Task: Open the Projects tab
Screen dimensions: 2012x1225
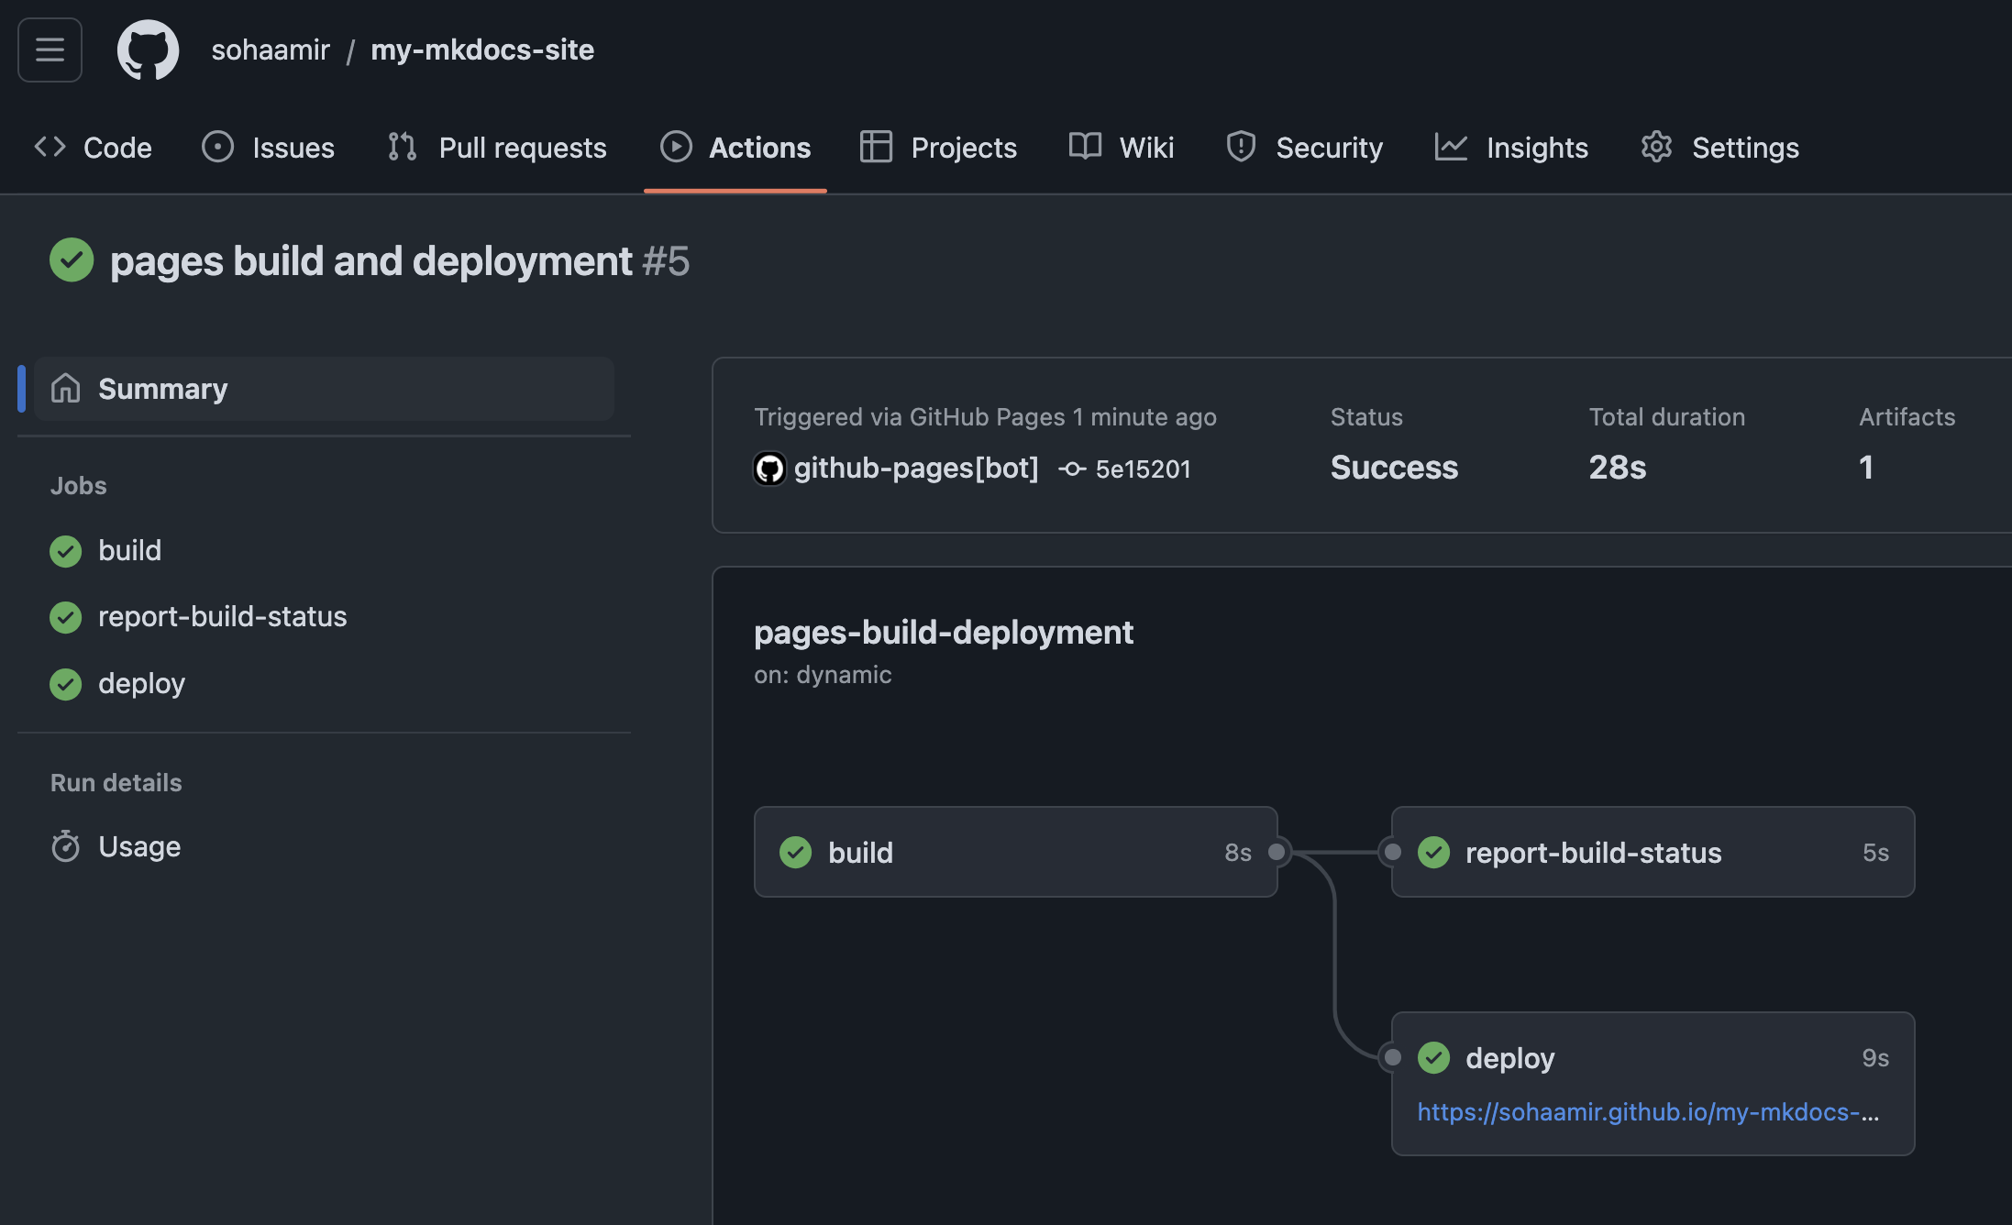Action: pyautogui.click(x=937, y=144)
